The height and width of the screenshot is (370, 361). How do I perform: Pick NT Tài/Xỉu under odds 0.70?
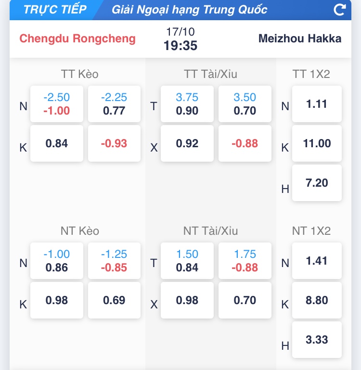coord(245,300)
